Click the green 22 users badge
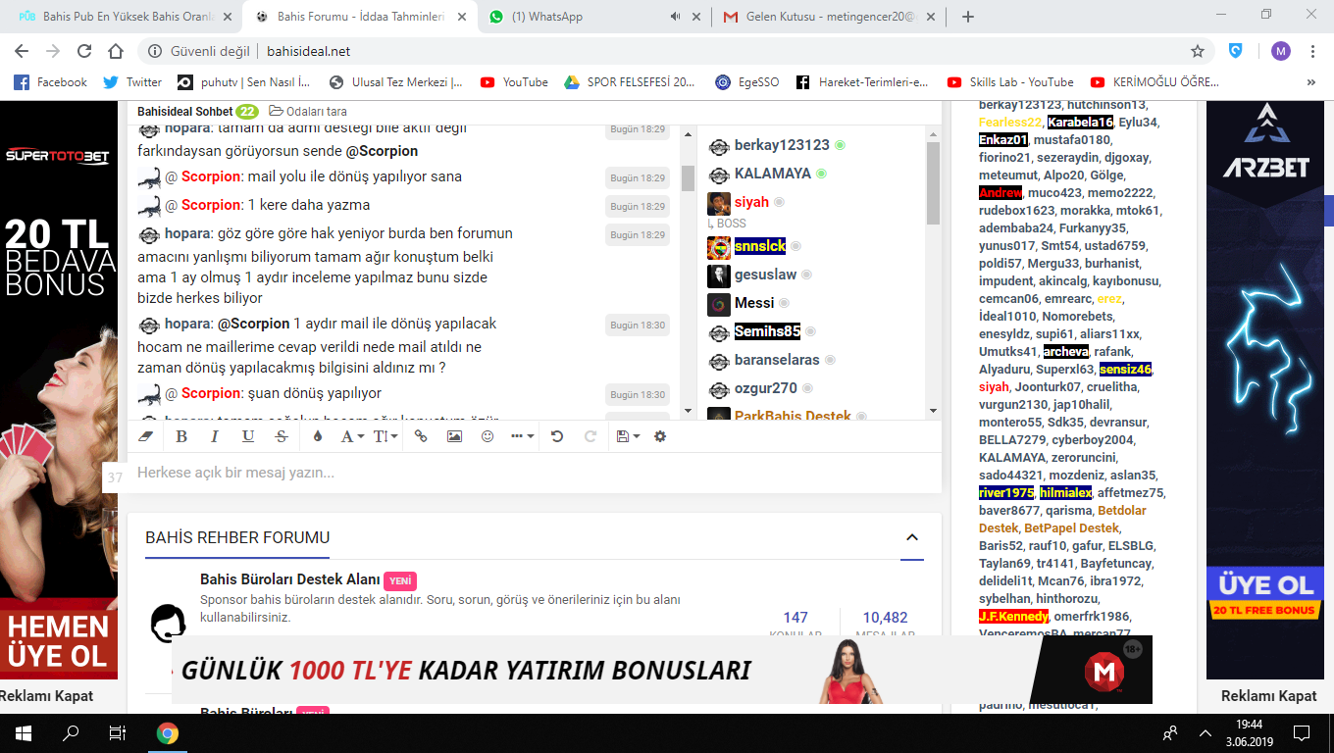 click(247, 112)
